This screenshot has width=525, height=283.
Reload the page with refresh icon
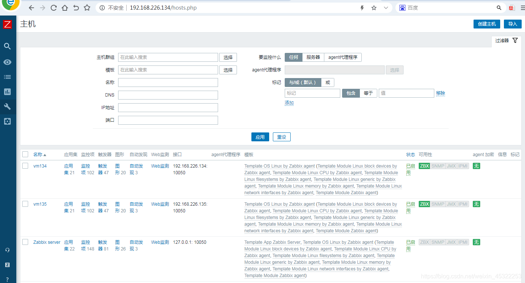click(54, 8)
